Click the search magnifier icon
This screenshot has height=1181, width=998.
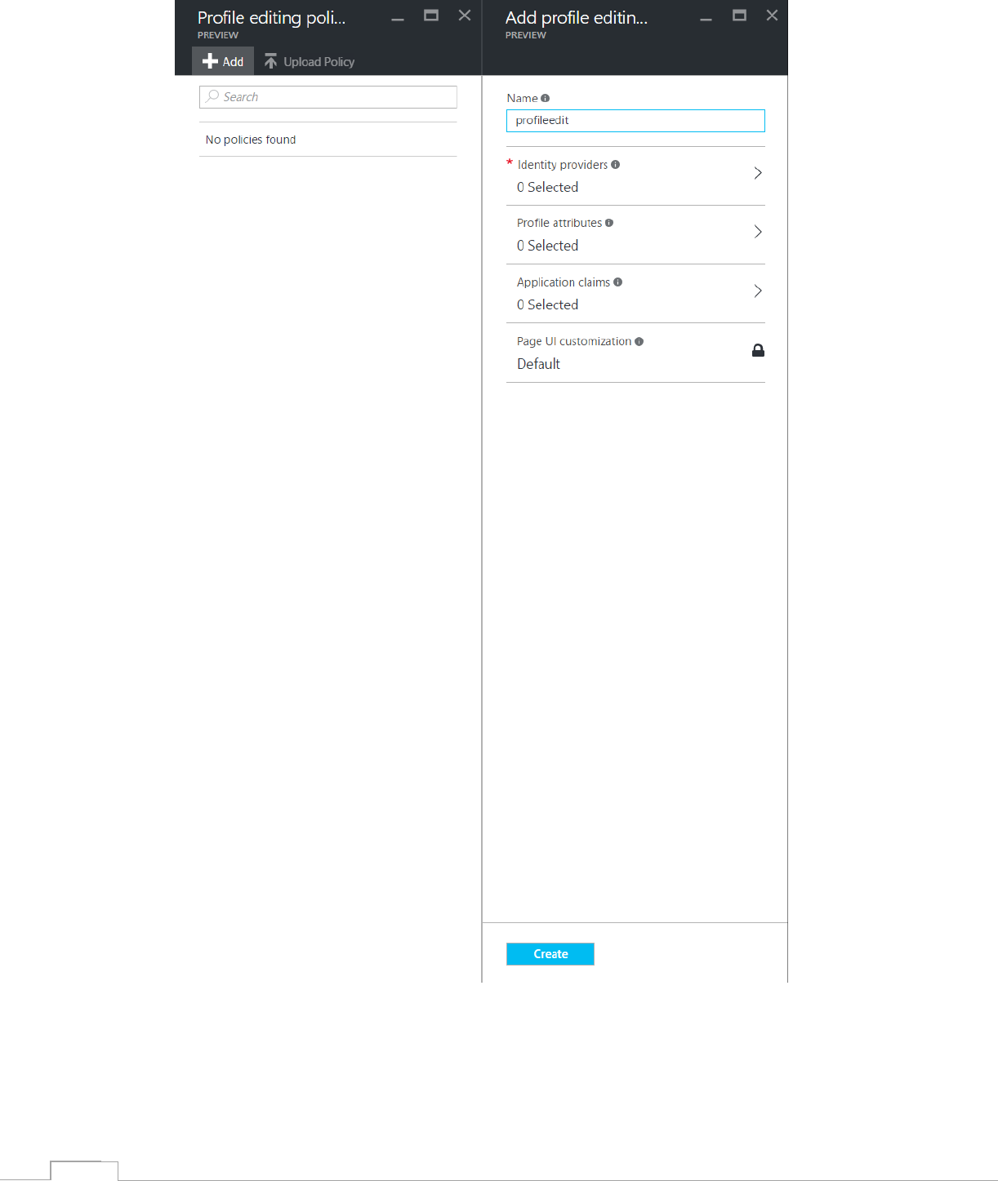pos(212,96)
